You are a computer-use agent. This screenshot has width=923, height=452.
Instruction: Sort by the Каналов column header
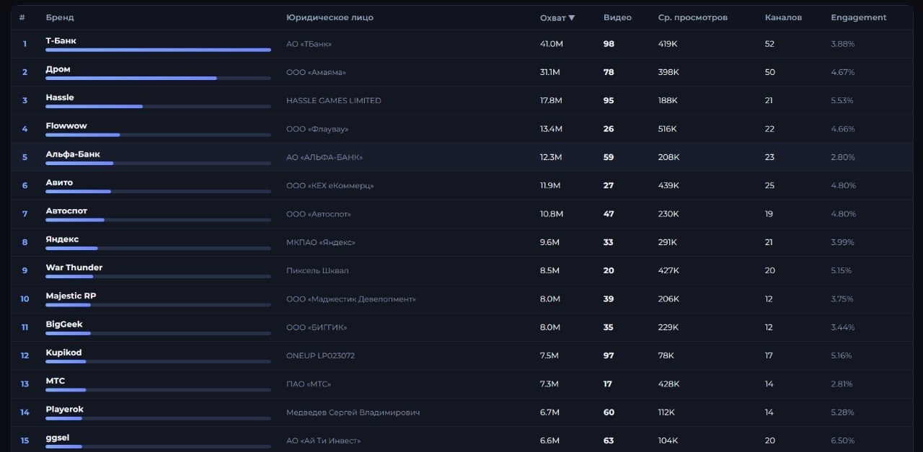pos(783,17)
